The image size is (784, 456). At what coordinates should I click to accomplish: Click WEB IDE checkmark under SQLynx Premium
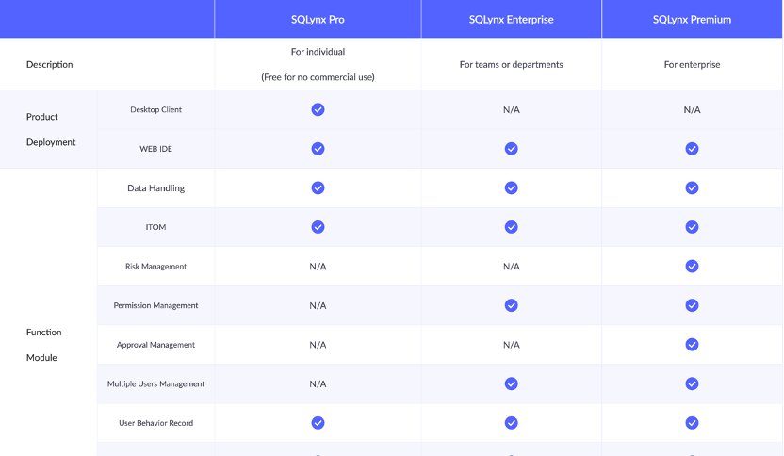pyautogui.click(x=692, y=149)
